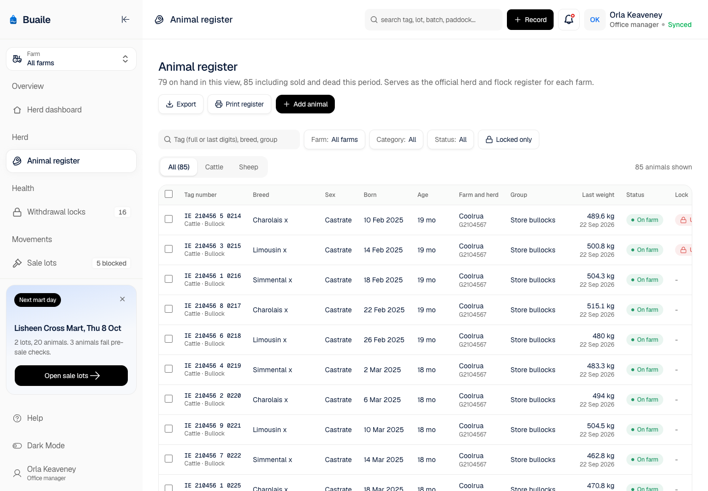Select all animals with header checkbox
Viewport: 708px width, 491px height.
point(169,194)
